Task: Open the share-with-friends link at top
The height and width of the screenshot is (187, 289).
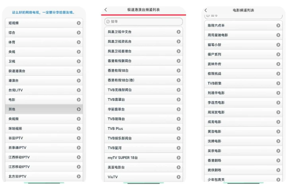Action: [x=43, y=12]
